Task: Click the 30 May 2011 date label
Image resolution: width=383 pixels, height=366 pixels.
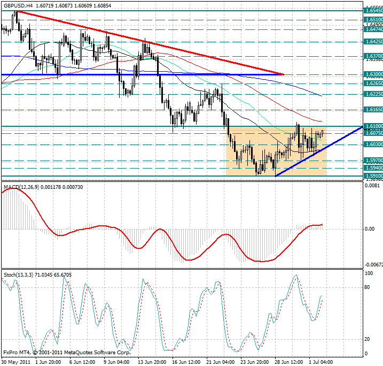Action: tap(15, 362)
